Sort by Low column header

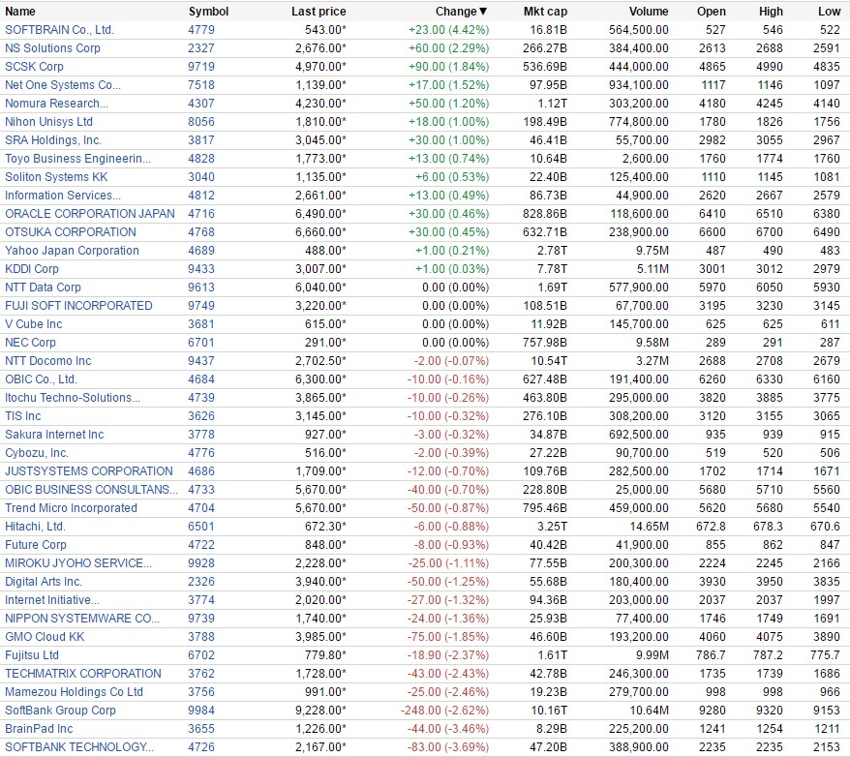pos(829,12)
